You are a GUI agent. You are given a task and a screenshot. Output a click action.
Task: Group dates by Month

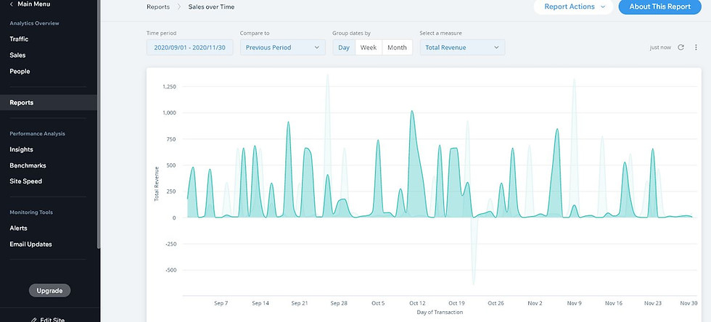click(x=398, y=48)
